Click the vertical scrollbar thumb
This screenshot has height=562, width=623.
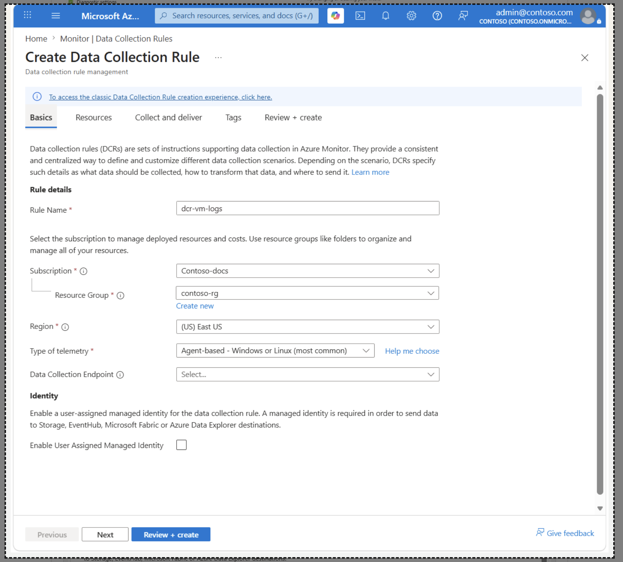pyautogui.click(x=600, y=295)
